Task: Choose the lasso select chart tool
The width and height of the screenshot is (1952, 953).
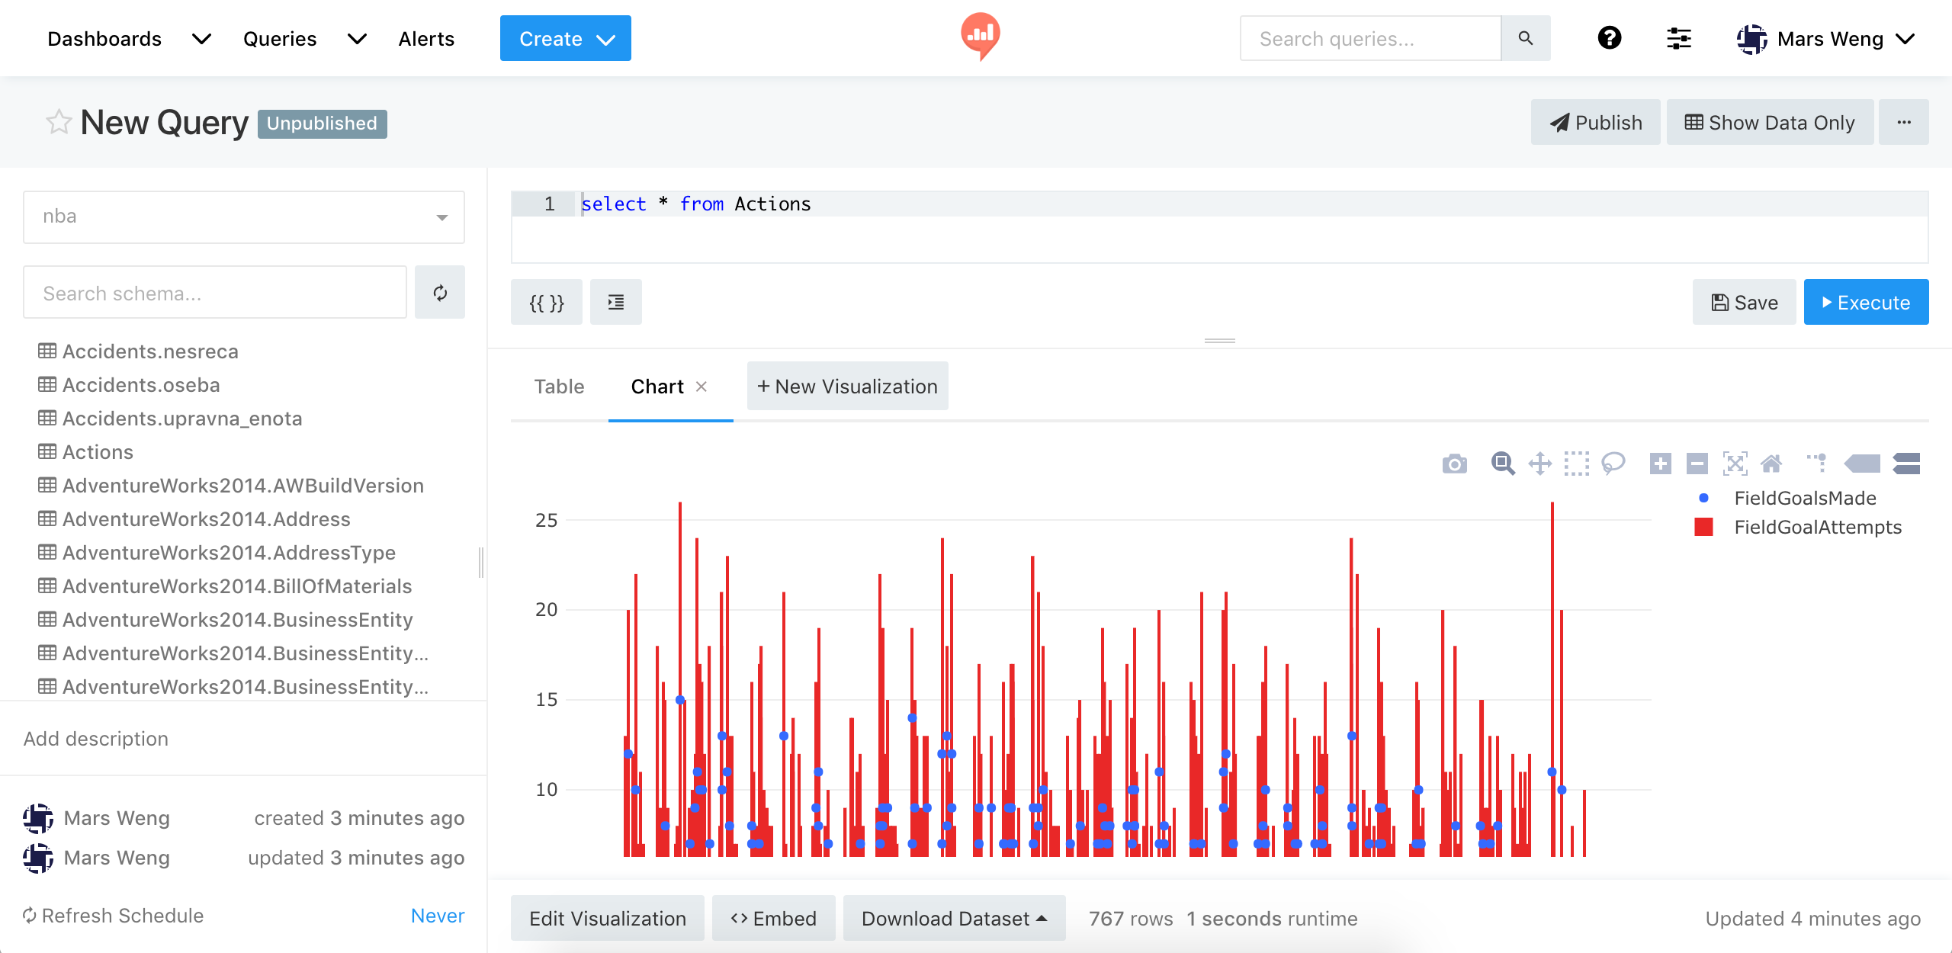Action: click(x=1613, y=464)
